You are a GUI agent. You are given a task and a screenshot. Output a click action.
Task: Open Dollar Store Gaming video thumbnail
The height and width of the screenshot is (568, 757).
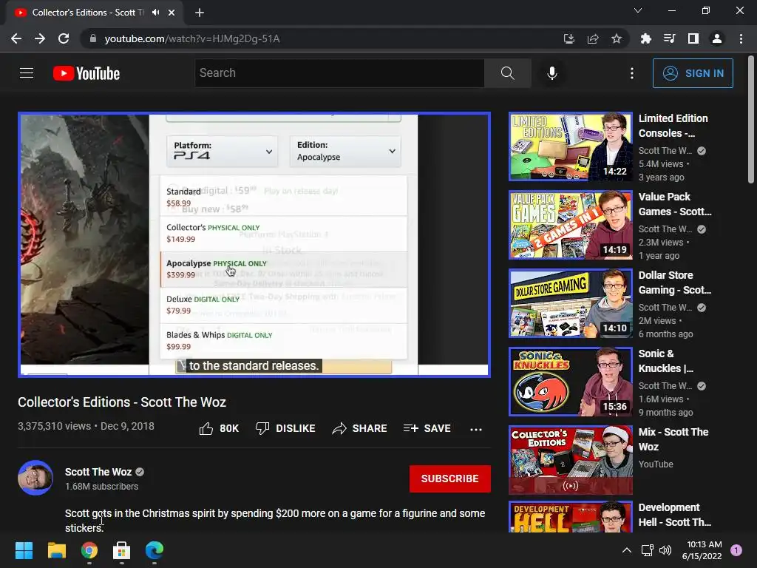tap(570, 303)
